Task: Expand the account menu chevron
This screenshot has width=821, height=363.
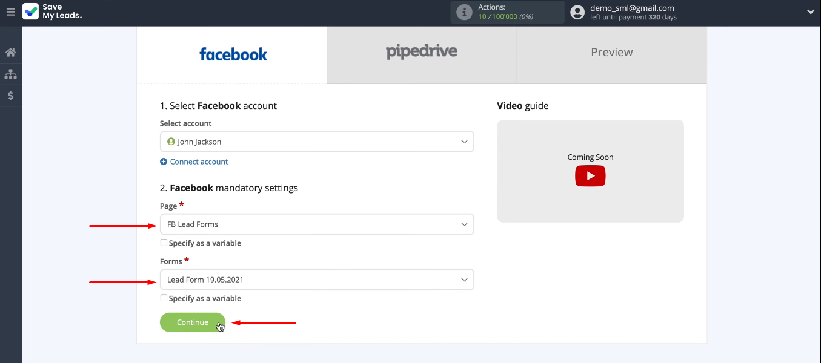Action: [811, 12]
